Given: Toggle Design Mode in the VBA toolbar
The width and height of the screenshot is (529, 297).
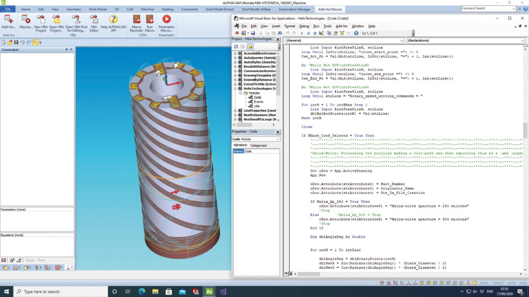Looking at the screenshot, I should 321,33.
